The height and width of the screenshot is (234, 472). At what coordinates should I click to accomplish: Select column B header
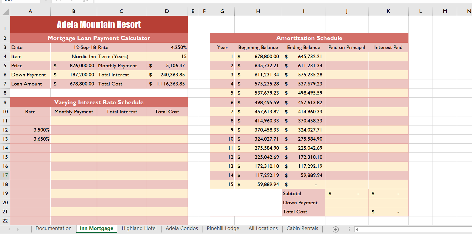coord(74,12)
